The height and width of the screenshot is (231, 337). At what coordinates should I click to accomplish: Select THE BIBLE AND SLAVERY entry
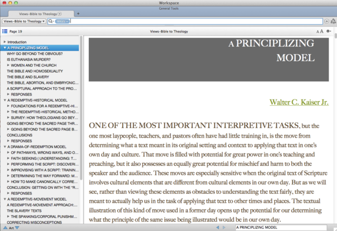click(28, 77)
